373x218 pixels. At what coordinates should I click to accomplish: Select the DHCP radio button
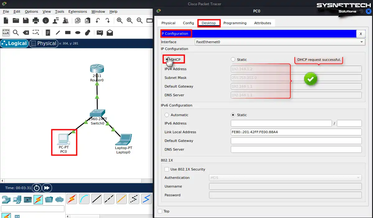[167, 59]
